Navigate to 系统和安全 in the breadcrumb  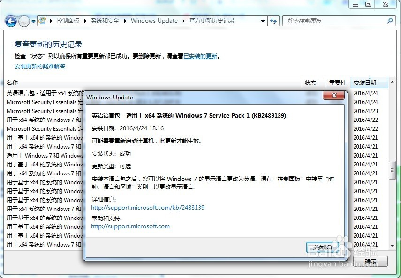[105, 21]
